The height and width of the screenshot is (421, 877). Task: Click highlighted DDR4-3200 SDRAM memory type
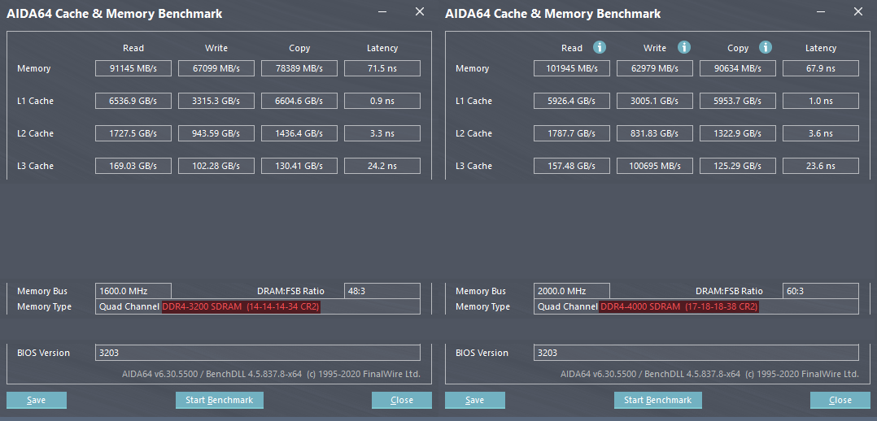tap(241, 307)
